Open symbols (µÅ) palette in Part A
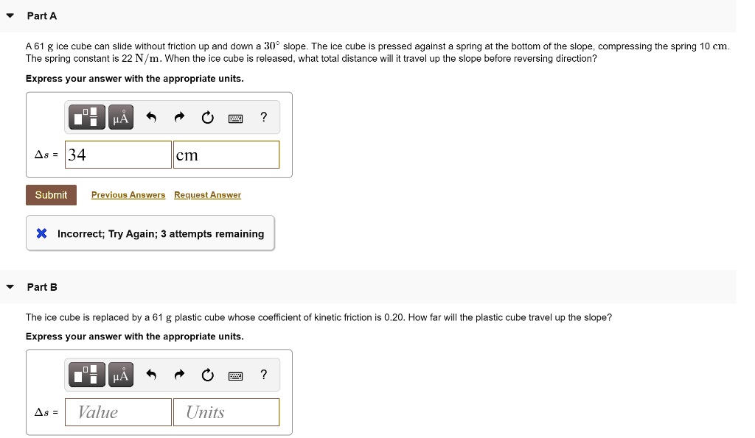 click(x=121, y=117)
